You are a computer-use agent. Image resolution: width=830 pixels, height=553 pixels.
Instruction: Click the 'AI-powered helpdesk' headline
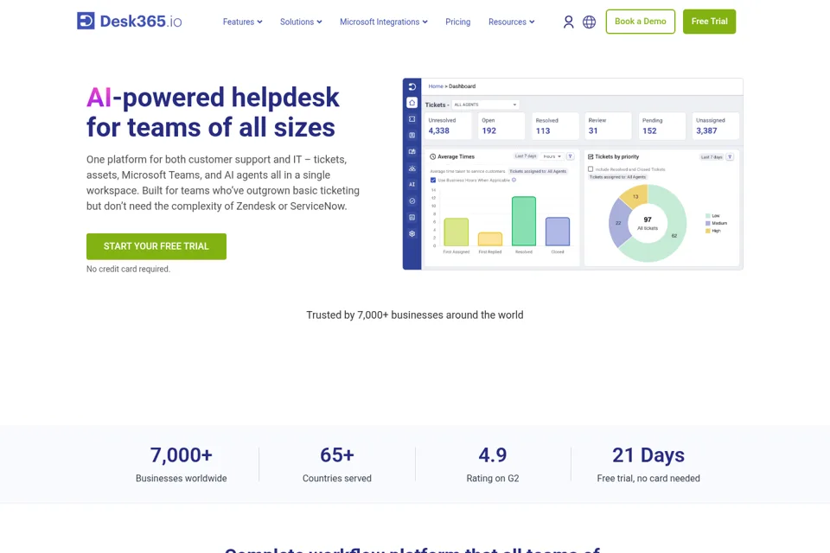tap(213, 98)
